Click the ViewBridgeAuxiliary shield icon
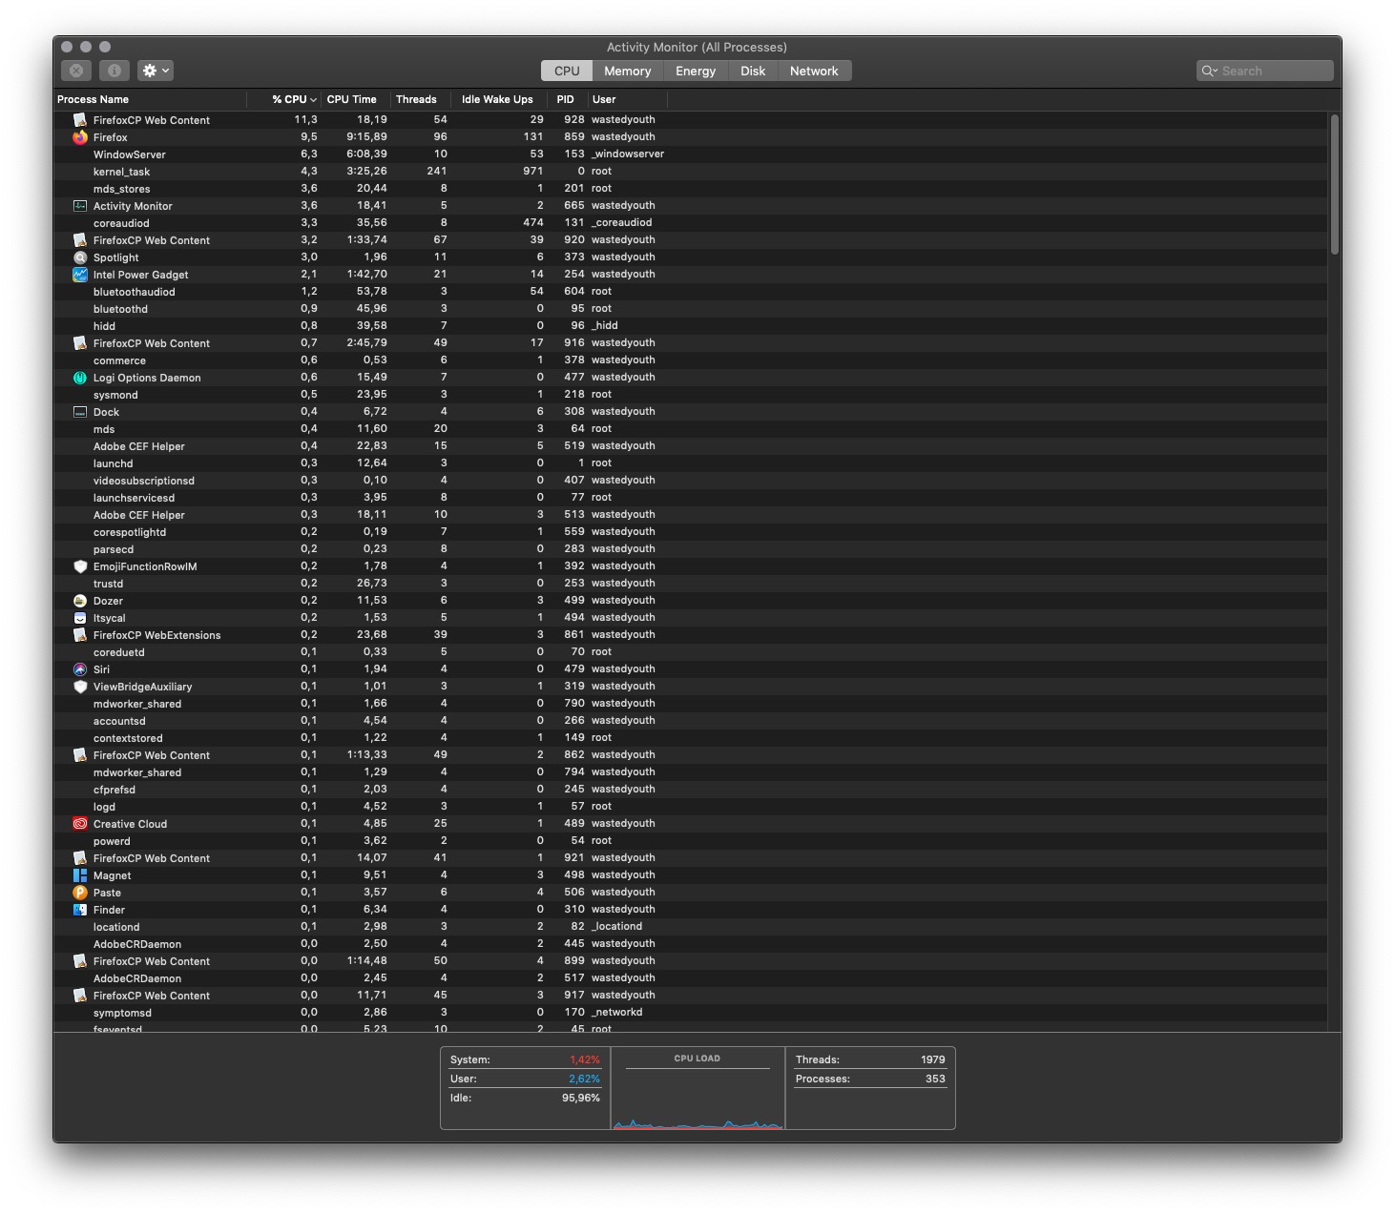The height and width of the screenshot is (1213, 1395). tap(80, 687)
